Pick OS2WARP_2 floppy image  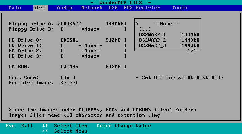coord(169,40)
